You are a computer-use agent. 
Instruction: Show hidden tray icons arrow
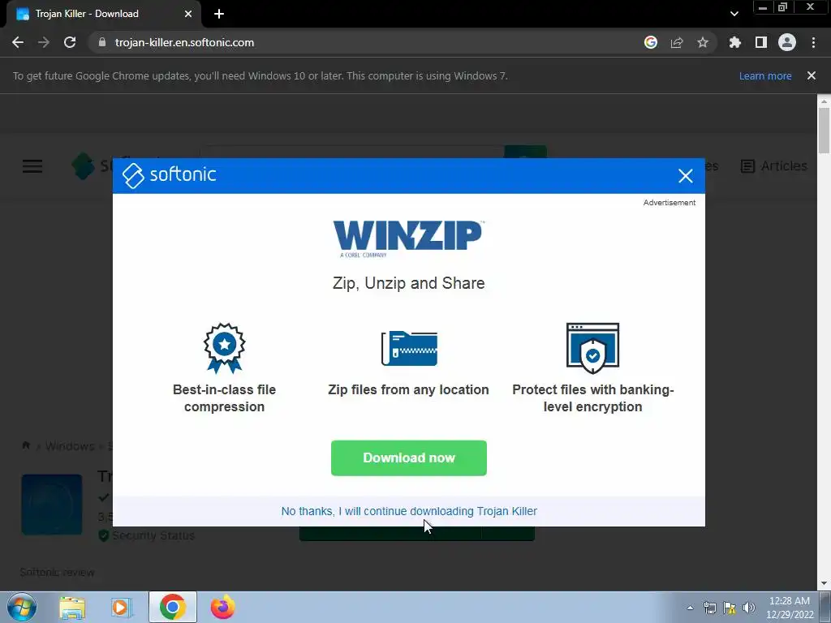coord(690,608)
